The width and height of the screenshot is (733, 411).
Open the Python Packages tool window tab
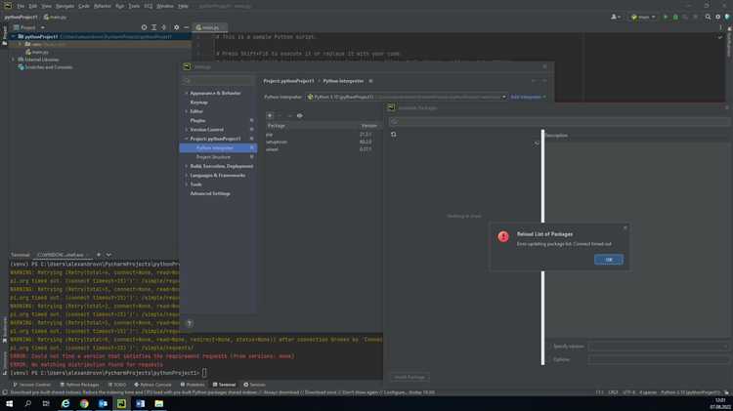[79, 385]
